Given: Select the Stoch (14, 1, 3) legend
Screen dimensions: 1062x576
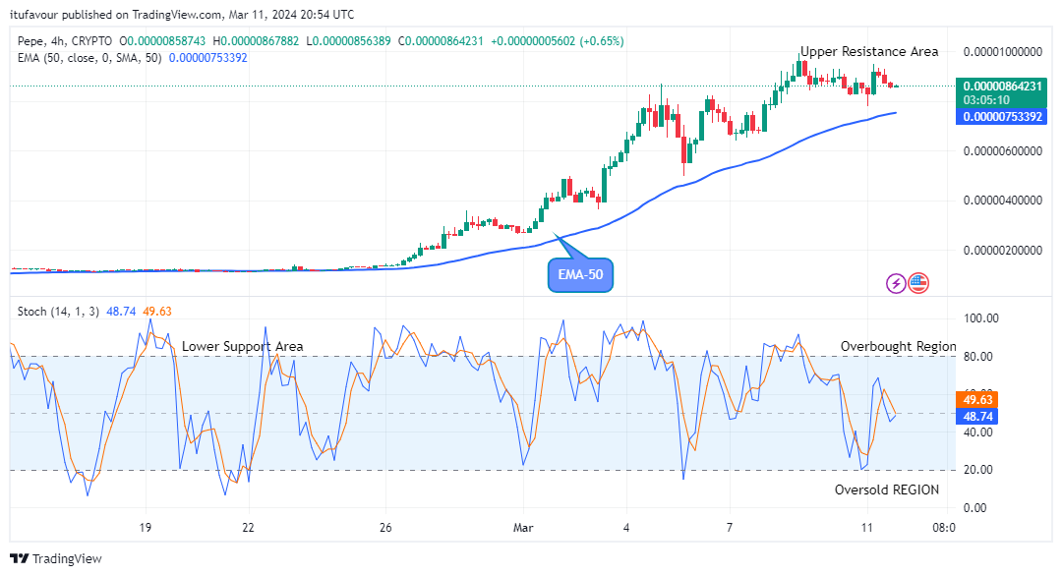Looking at the screenshot, I should coord(58,312).
